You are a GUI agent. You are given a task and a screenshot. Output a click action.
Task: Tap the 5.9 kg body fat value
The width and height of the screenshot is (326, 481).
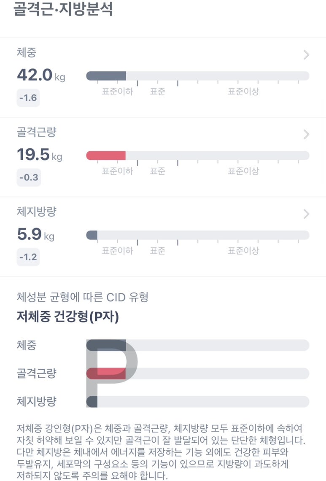click(36, 234)
